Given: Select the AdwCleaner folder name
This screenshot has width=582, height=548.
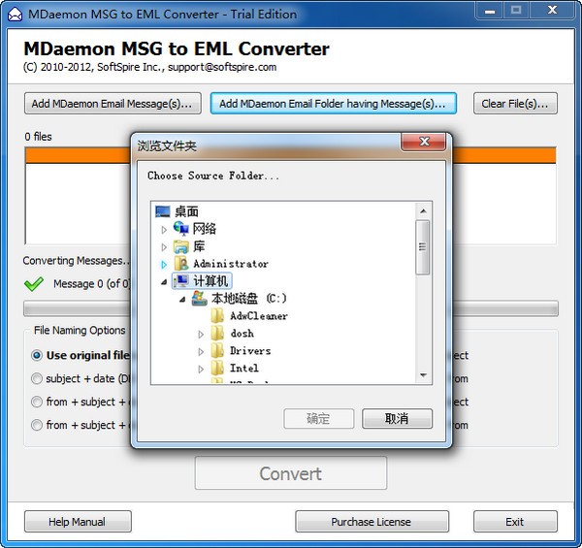Looking at the screenshot, I should pos(258,316).
